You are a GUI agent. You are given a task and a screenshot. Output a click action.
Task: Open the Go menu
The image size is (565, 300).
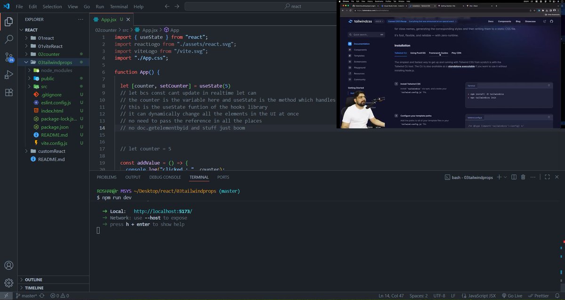point(87,7)
